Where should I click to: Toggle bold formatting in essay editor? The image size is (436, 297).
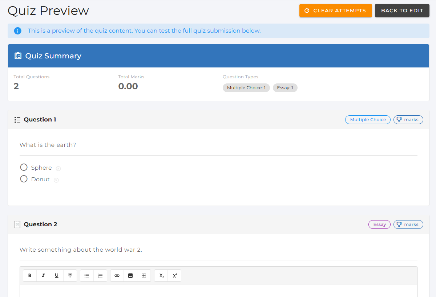click(x=30, y=276)
